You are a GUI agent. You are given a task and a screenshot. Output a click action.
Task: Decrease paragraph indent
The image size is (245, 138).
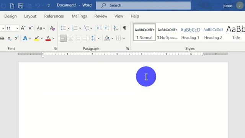point(100,28)
